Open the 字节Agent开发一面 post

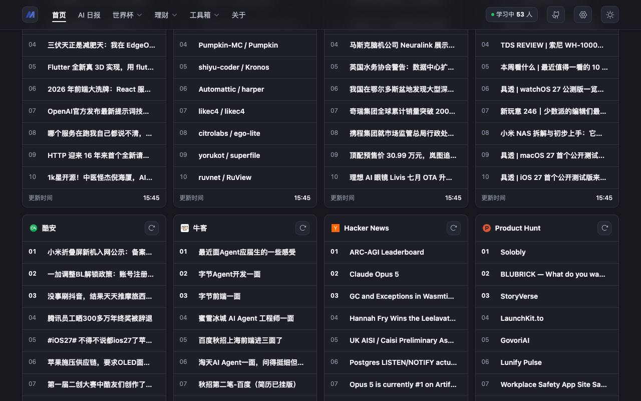click(245, 274)
